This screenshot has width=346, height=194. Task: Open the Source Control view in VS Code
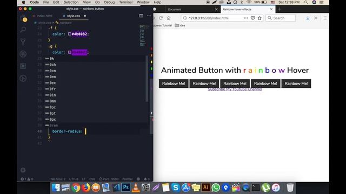[x=23, y=41]
